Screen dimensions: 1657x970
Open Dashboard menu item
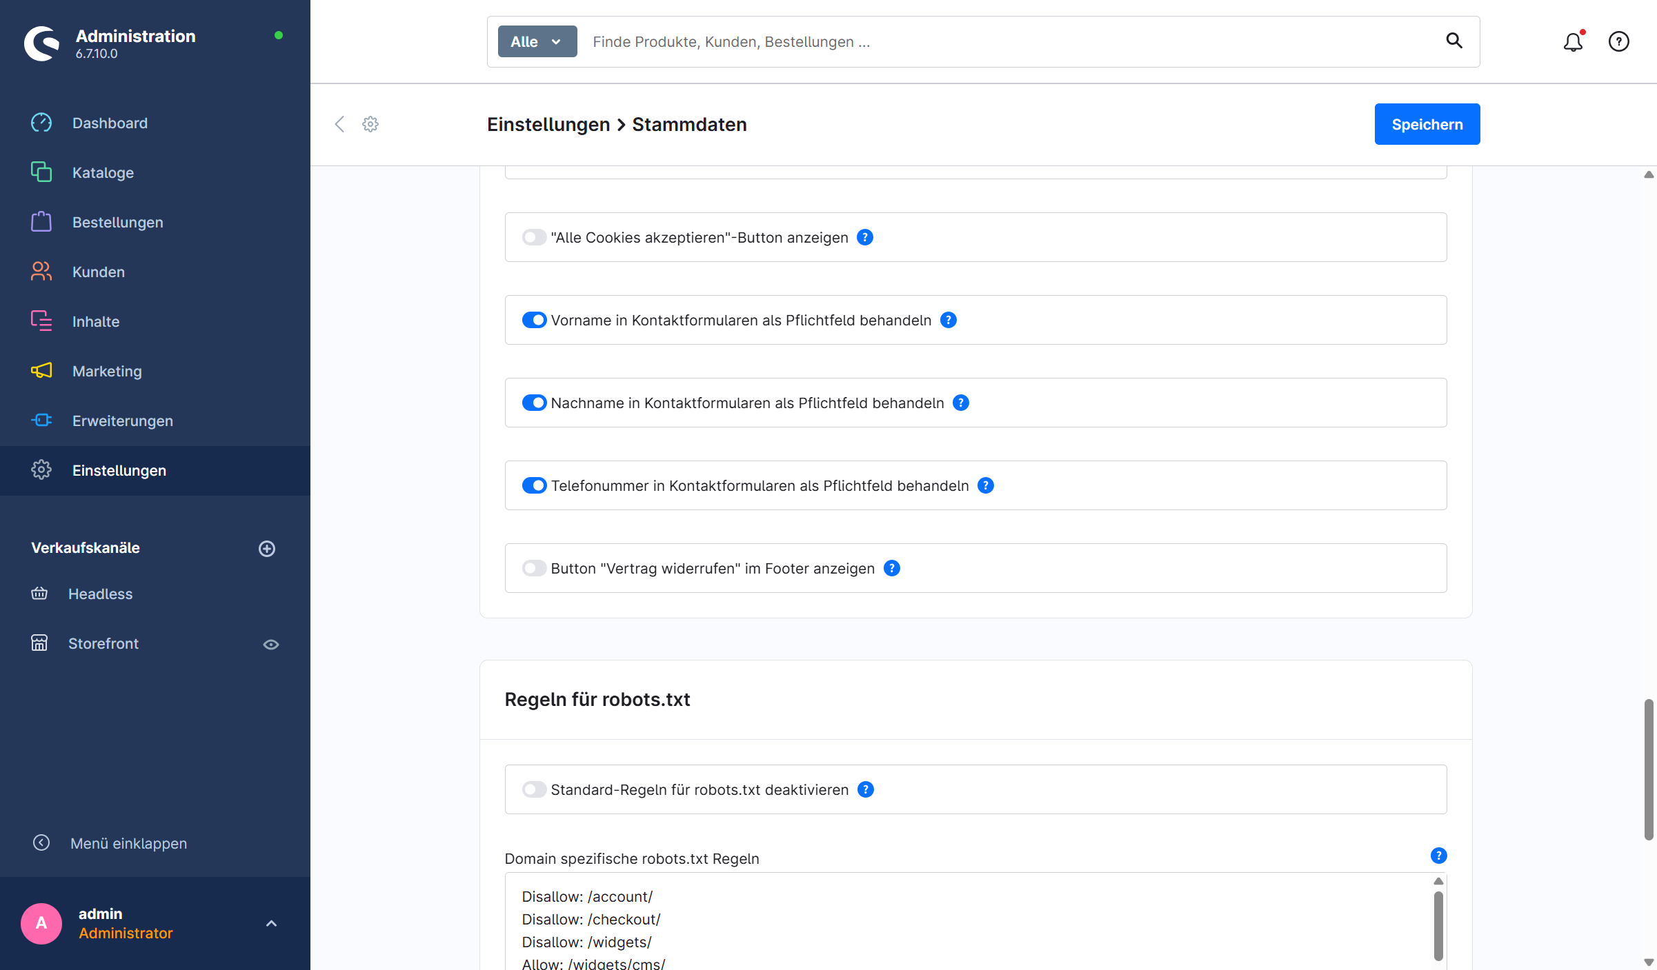(x=155, y=123)
